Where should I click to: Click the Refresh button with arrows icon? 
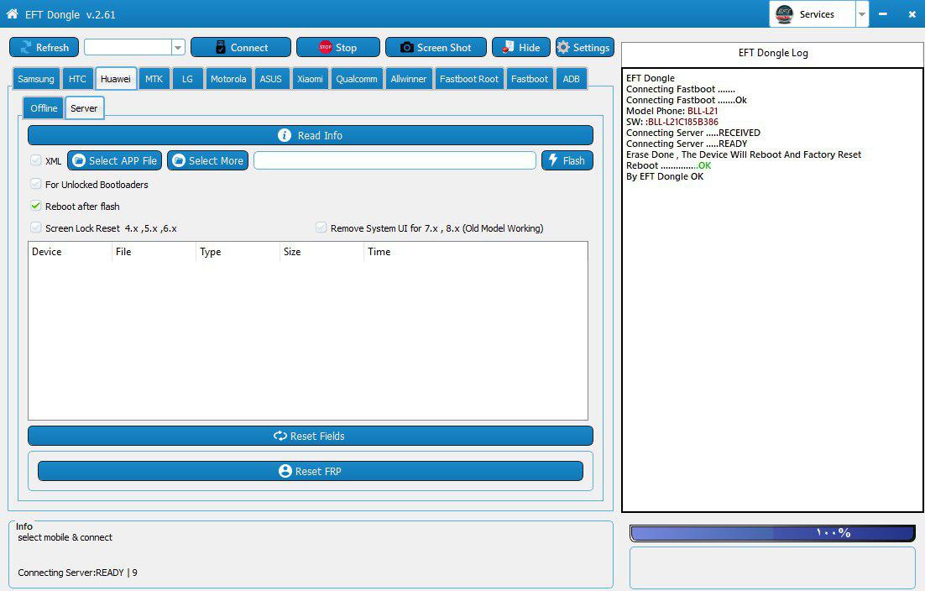[x=44, y=48]
